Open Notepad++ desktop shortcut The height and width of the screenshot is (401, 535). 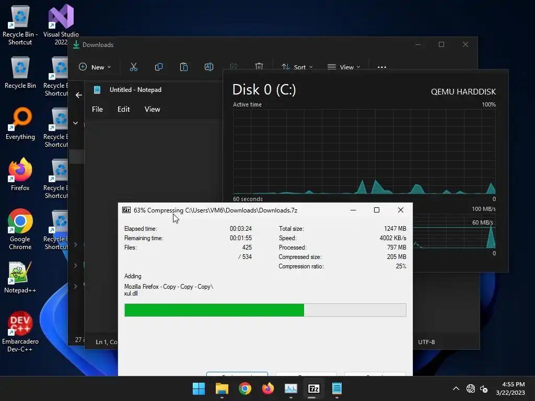click(x=20, y=277)
